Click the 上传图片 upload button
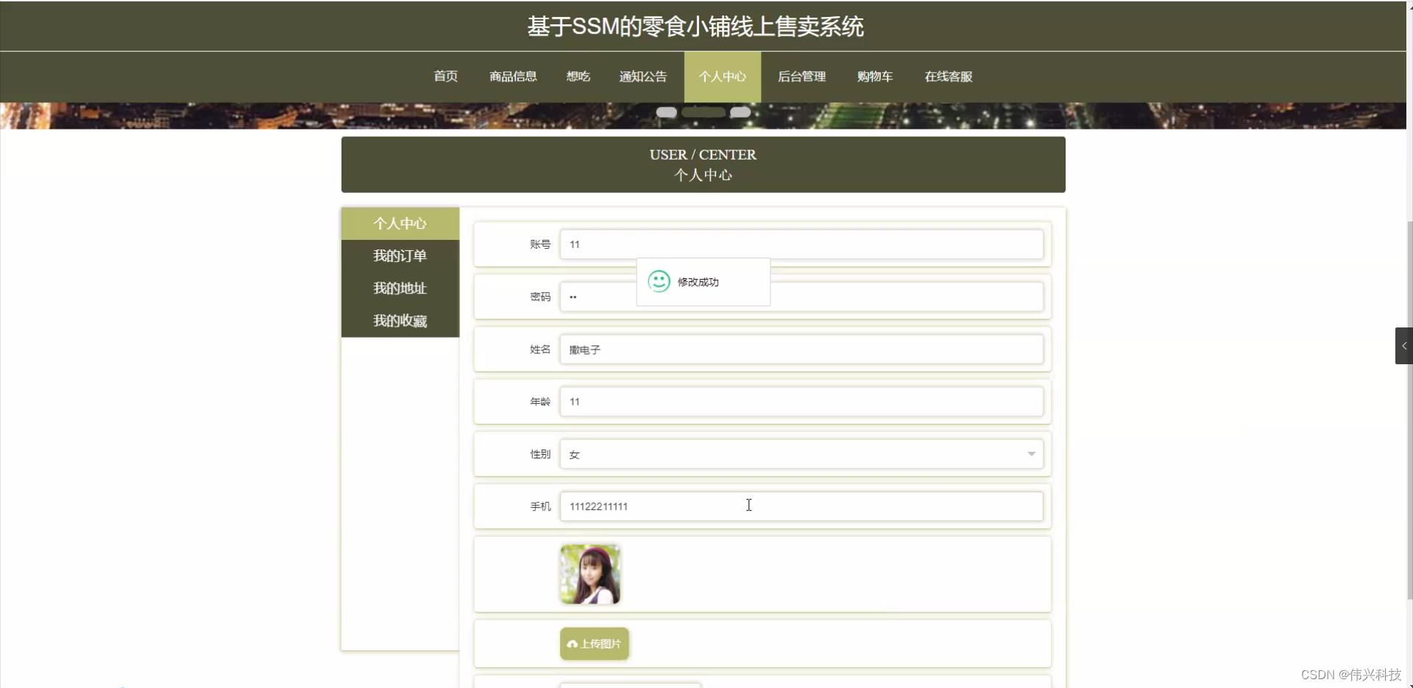Image resolution: width=1413 pixels, height=688 pixels. point(594,643)
